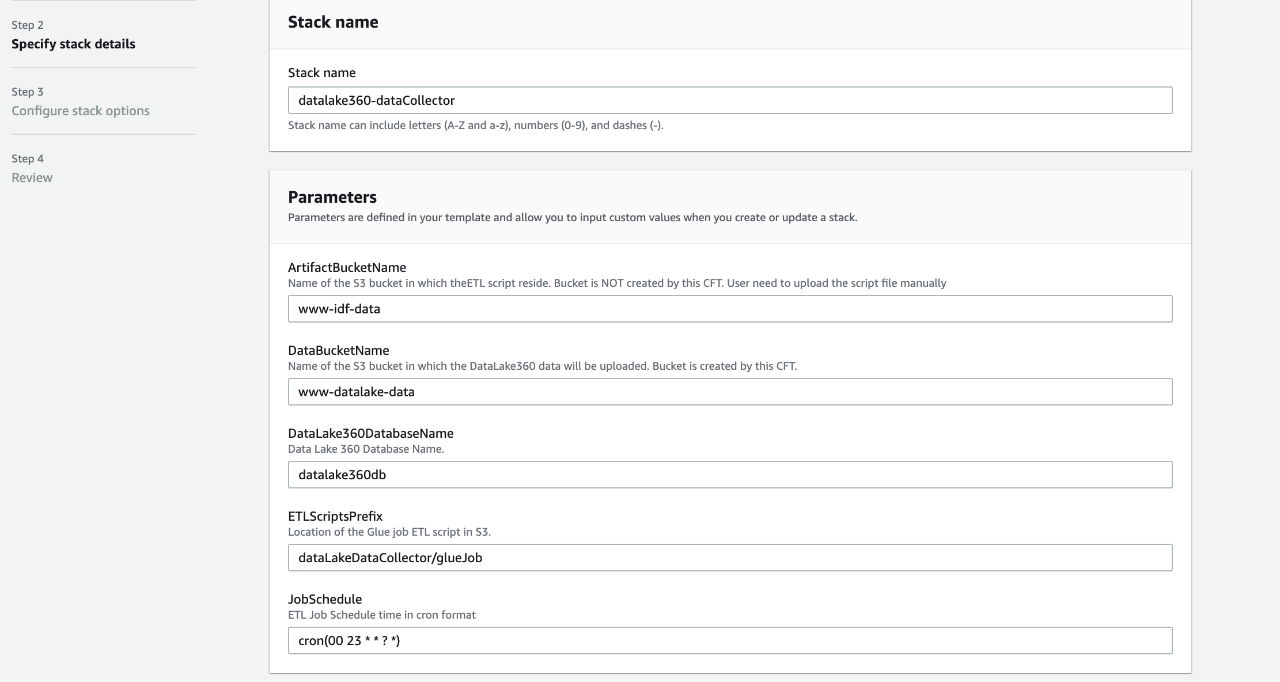Select the DataLake360DatabaseName field
This screenshot has height=682, width=1280.
(729, 475)
